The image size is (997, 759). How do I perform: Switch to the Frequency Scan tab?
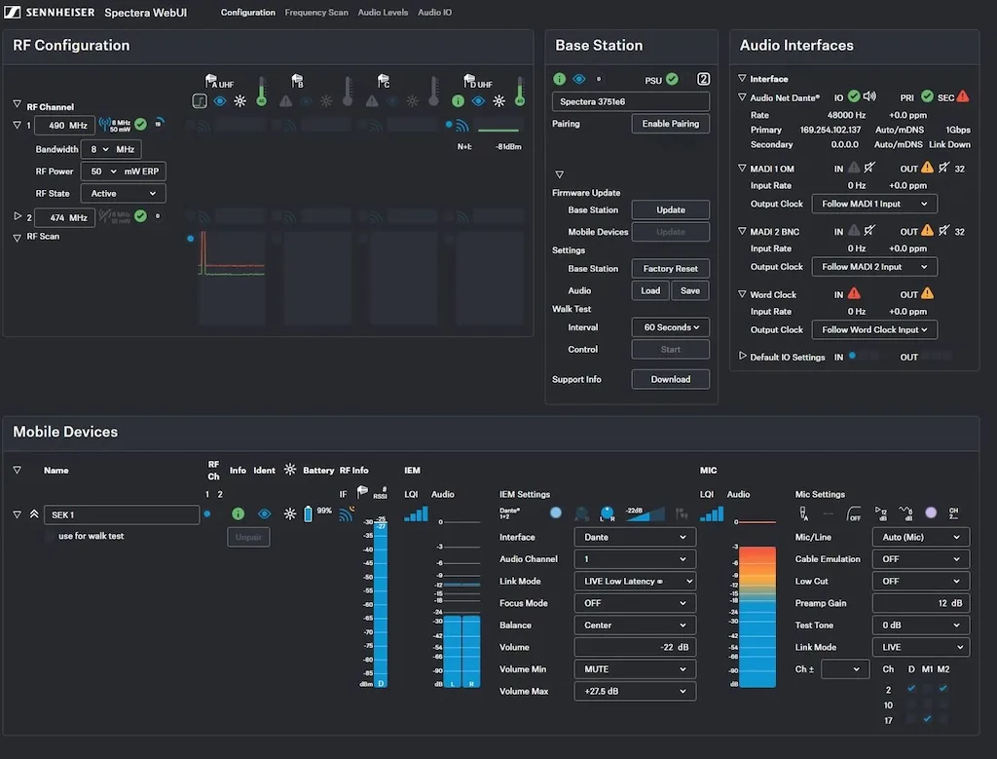click(316, 13)
